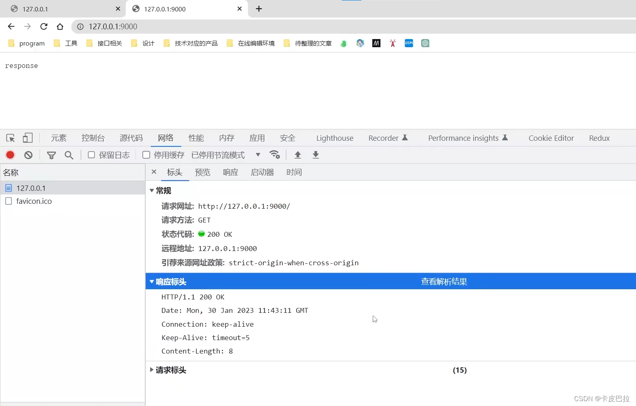Open the blue DSM bookmark icon
636x406 pixels.
(409, 43)
